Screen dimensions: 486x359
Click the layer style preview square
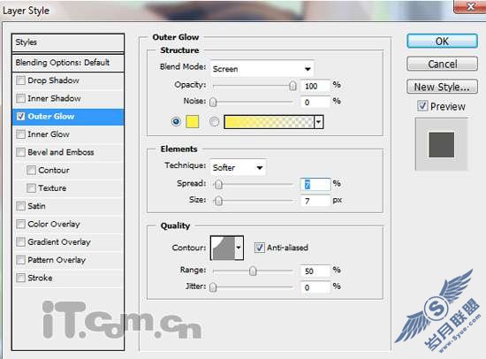pos(441,145)
